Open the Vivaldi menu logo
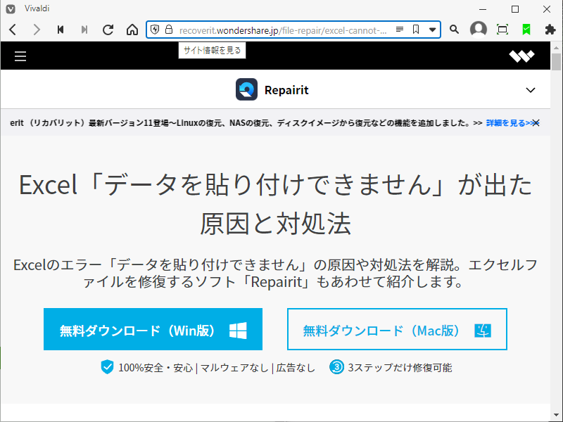Image resolution: width=563 pixels, height=422 pixels. pyautogui.click(x=11, y=9)
